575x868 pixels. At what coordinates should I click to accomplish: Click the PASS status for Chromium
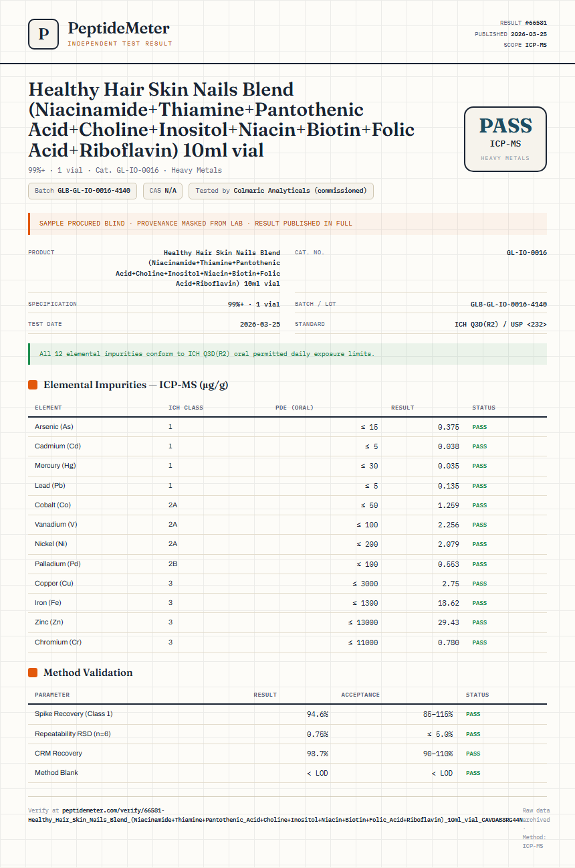[x=479, y=642]
